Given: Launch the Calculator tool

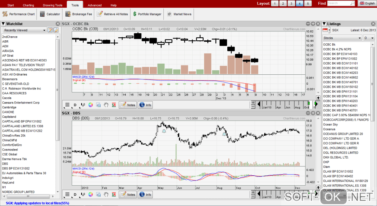Looking at the screenshot, I should [50, 14].
